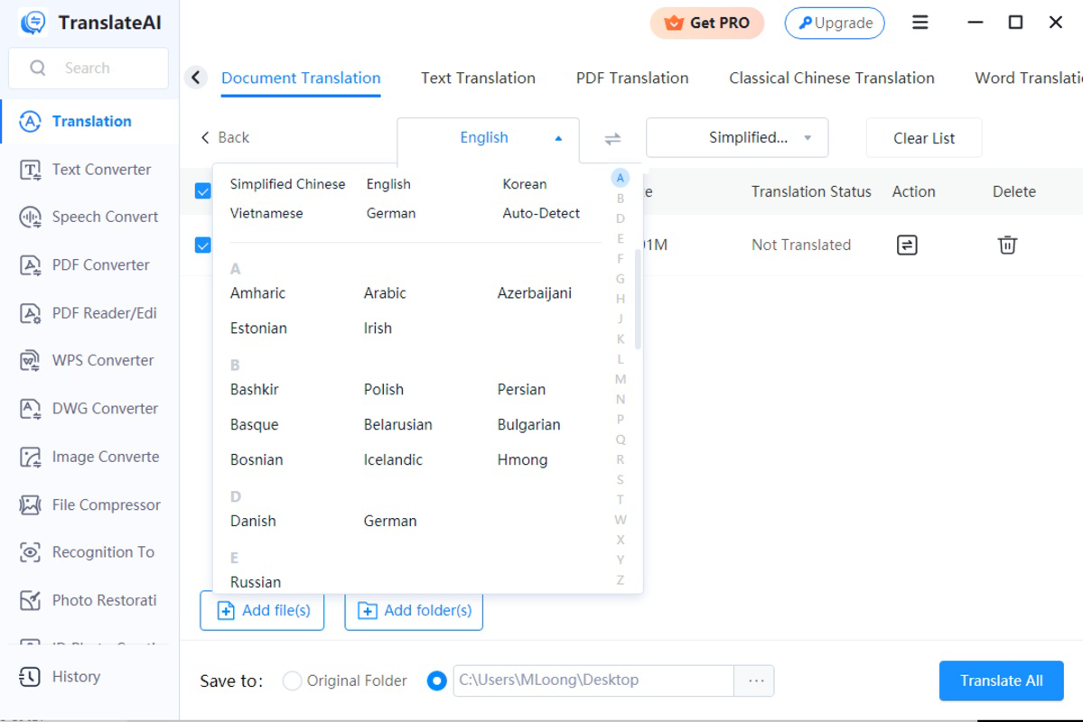1083x722 pixels.
Task: Click Add folder(s) button
Action: coord(414,611)
